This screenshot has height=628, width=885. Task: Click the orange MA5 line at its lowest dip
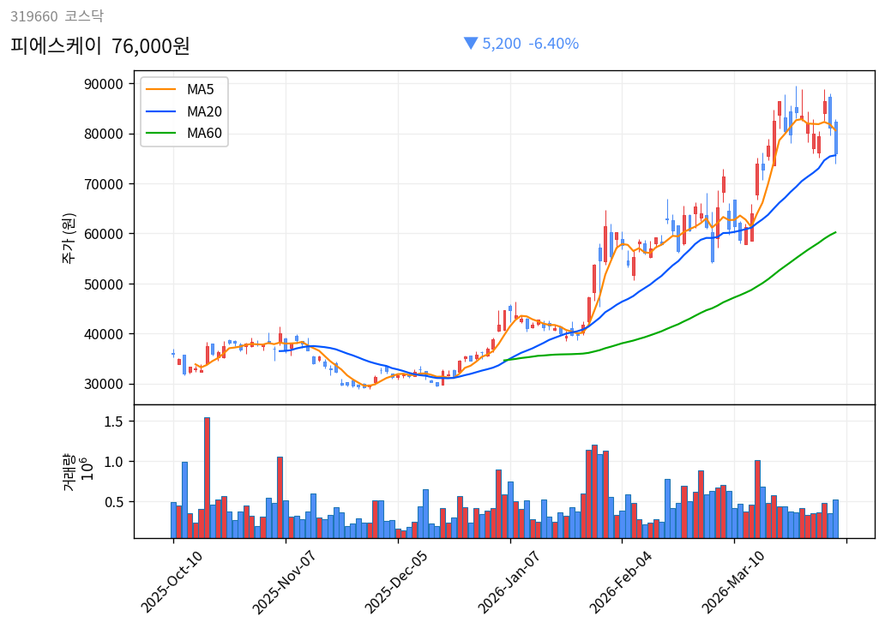tap(367, 387)
